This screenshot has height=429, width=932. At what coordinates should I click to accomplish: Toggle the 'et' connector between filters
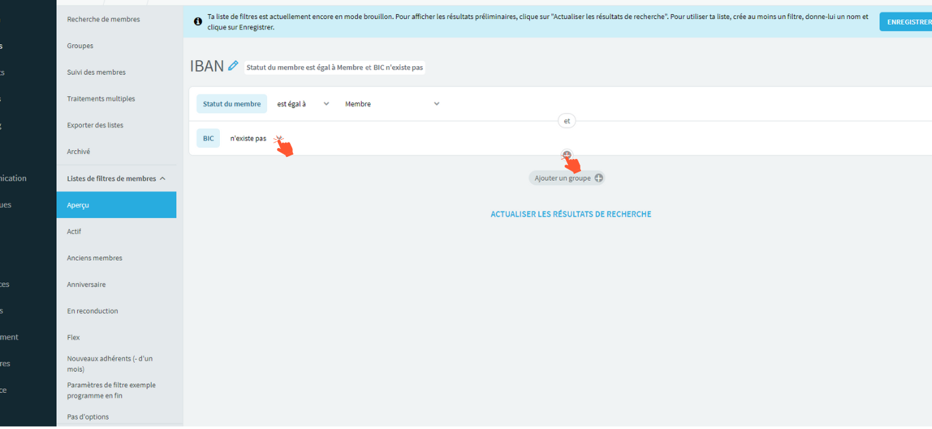coord(567,121)
